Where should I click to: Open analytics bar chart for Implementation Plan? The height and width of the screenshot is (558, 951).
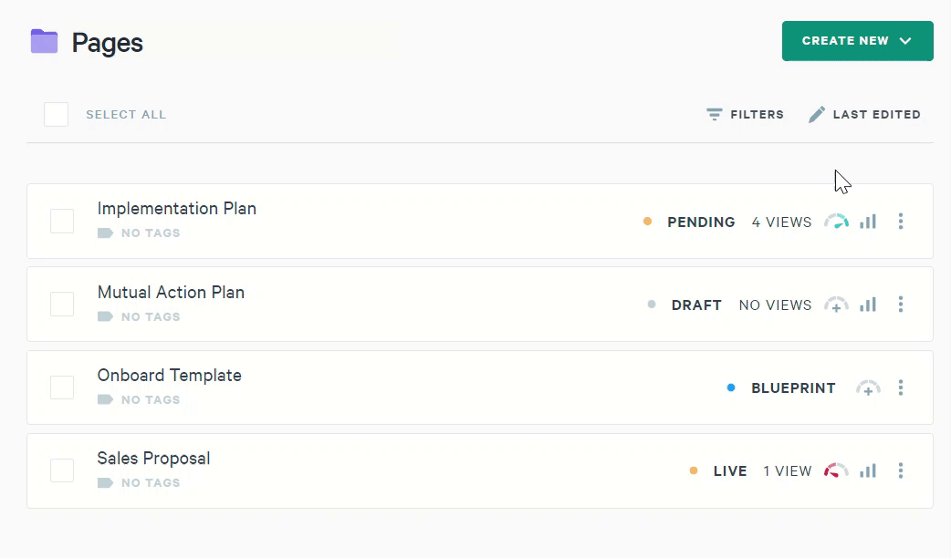[x=868, y=222]
